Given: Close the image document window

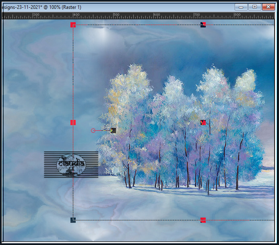Looking at the screenshot, I should pos(268,7).
